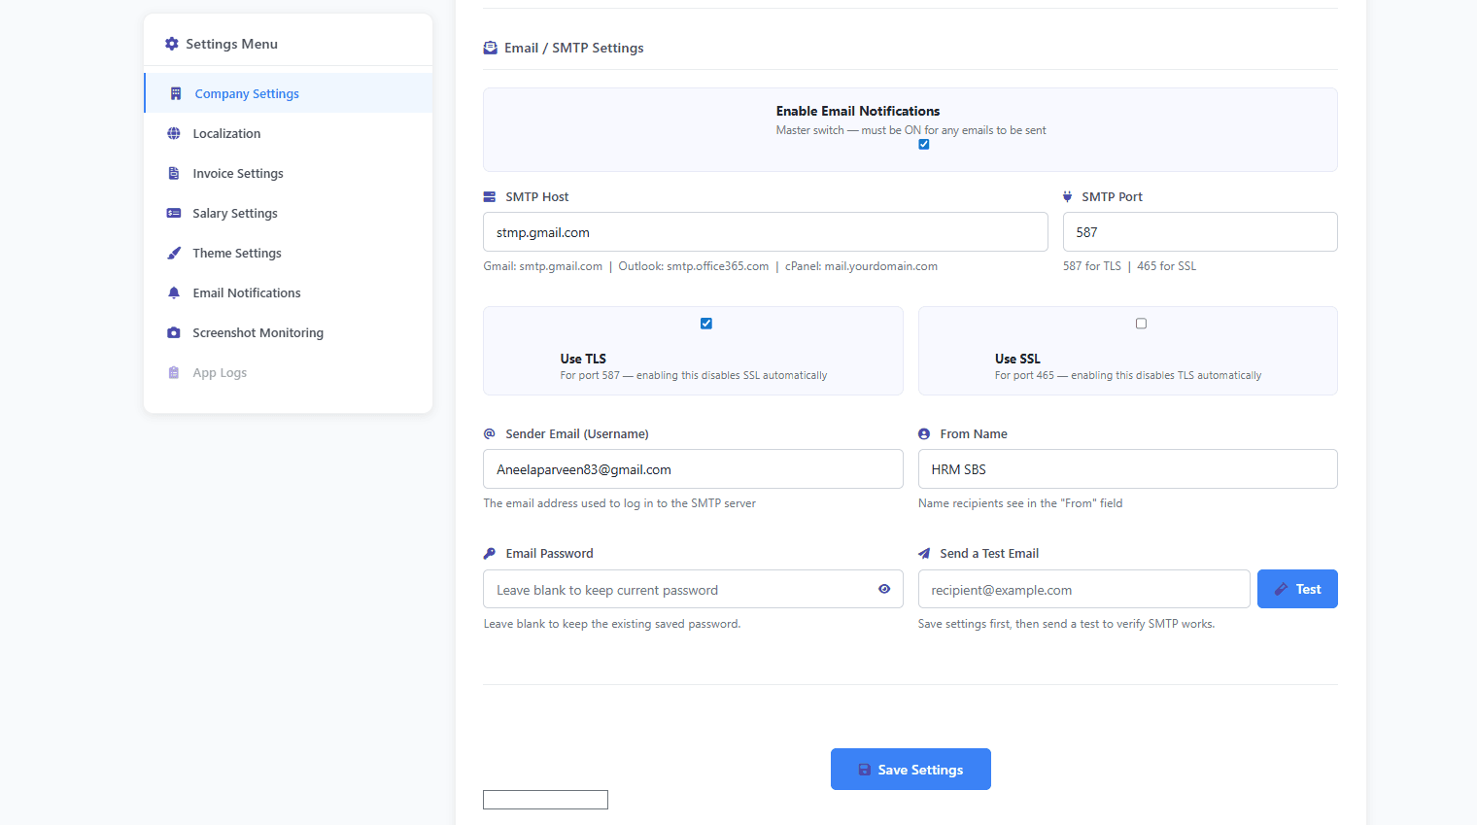Click the 'Enable Email Notifications' heading

coord(858,111)
